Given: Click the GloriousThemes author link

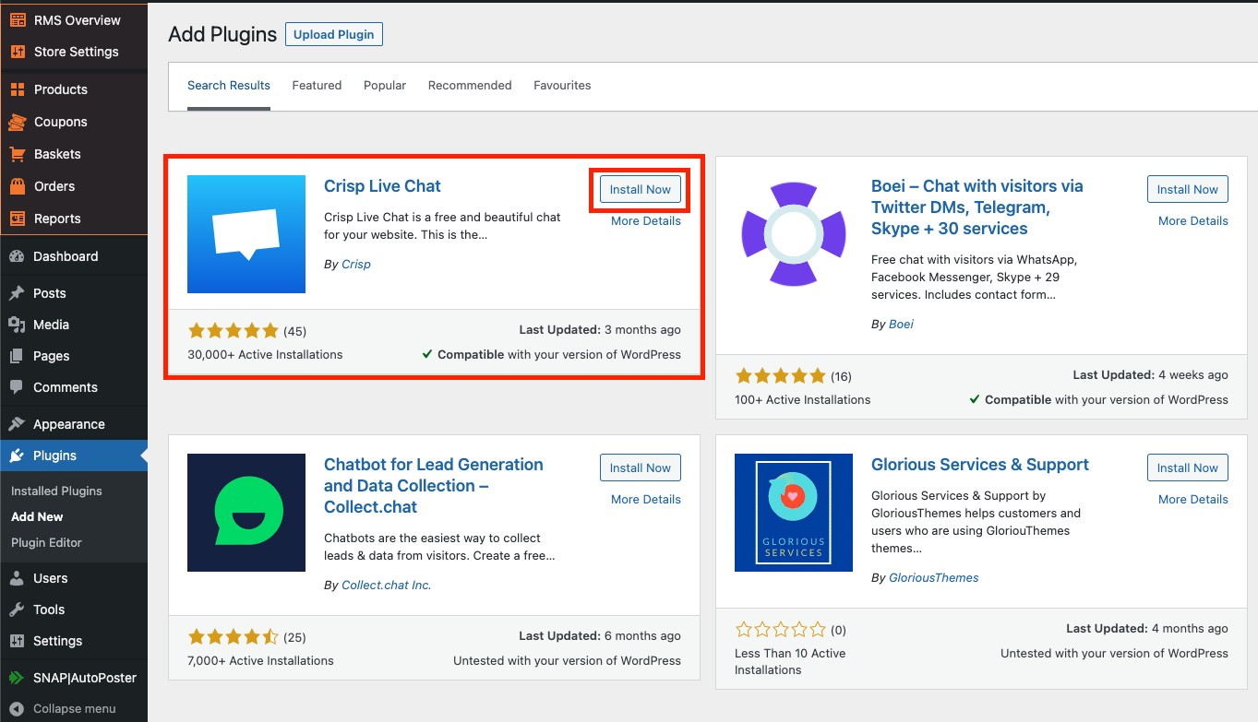Looking at the screenshot, I should tap(934, 578).
